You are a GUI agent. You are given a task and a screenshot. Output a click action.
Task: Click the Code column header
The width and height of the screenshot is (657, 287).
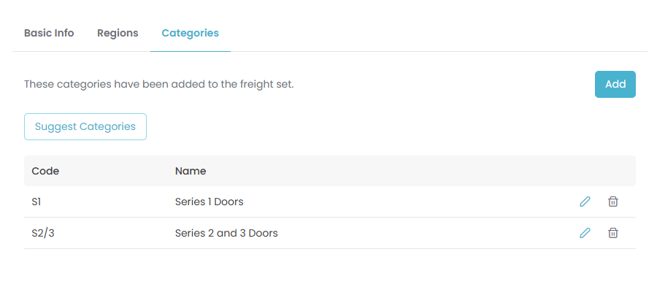point(45,171)
